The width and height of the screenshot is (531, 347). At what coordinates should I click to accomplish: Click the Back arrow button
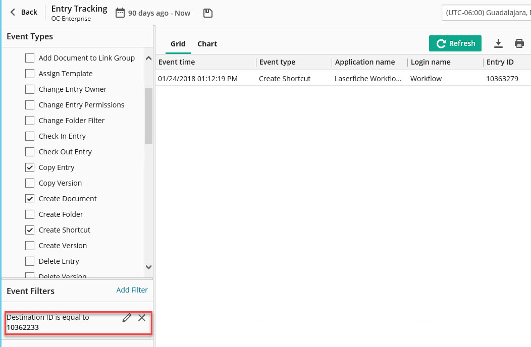[x=24, y=12]
